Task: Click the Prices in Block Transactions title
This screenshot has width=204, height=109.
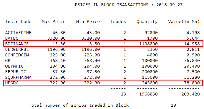Action: [x=129, y=5]
